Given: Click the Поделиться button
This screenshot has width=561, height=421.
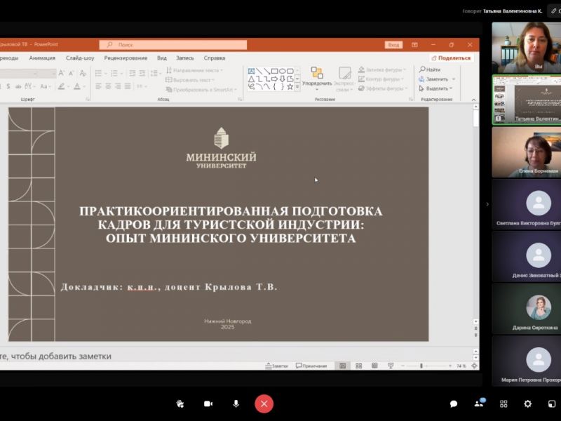Looking at the screenshot, I should [x=451, y=58].
